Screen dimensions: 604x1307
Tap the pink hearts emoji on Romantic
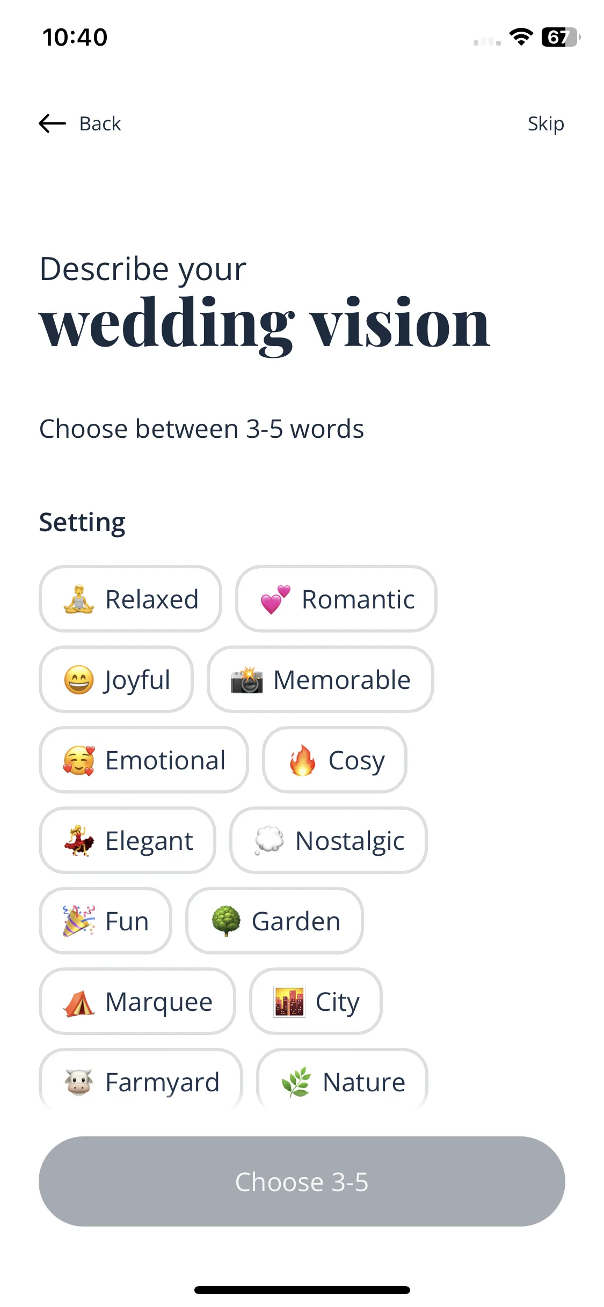pyautogui.click(x=275, y=599)
